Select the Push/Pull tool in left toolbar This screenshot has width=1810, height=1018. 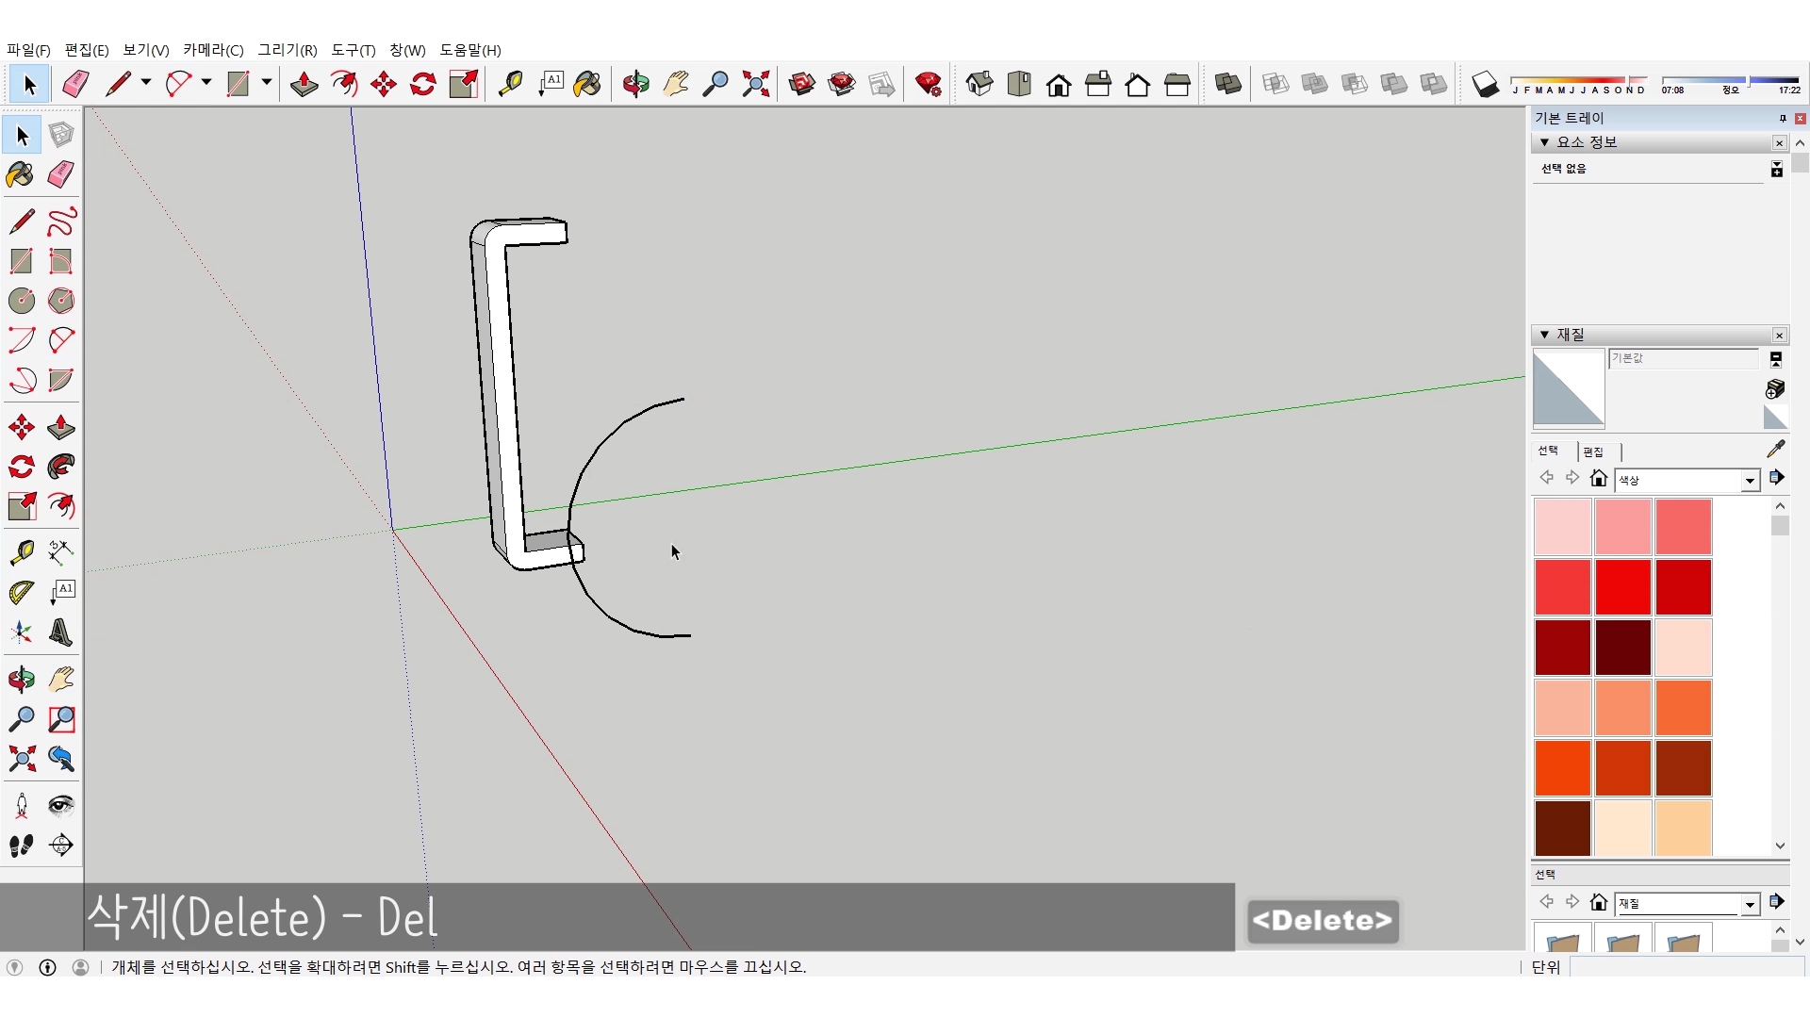pos(60,427)
